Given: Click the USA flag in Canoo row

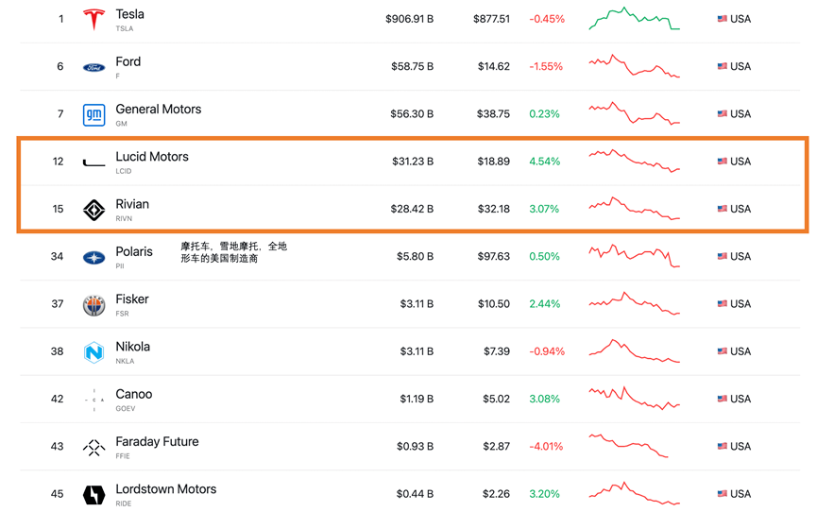Looking at the screenshot, I should click(x=723, y=399).
